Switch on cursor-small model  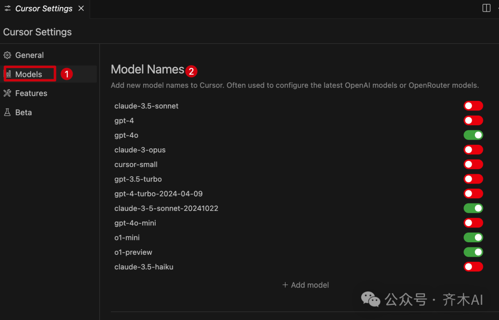[x=473, y=164]
